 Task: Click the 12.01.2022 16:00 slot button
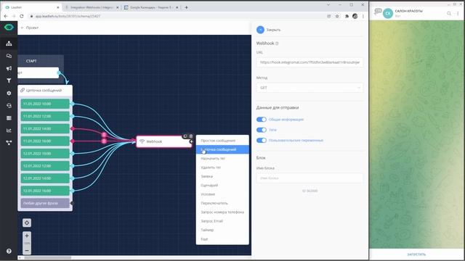tap(45, 191)
